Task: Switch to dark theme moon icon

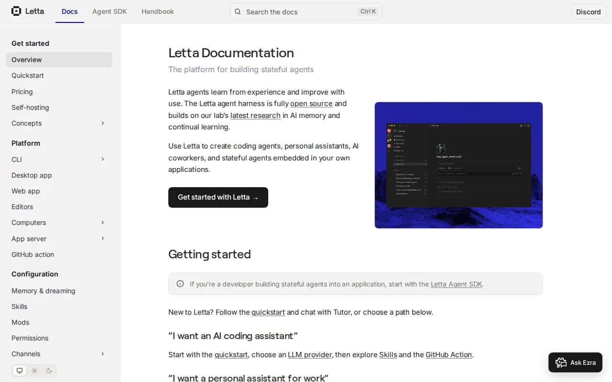Action: 49,371
